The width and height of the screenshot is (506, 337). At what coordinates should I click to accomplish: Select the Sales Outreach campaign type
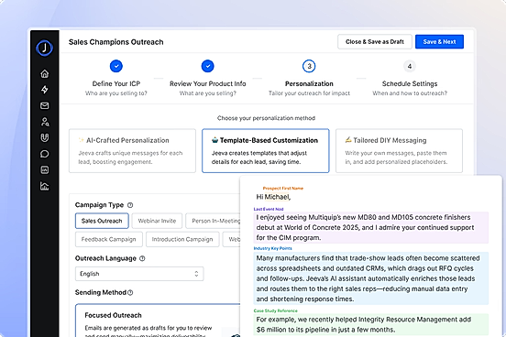pos(102,221)
